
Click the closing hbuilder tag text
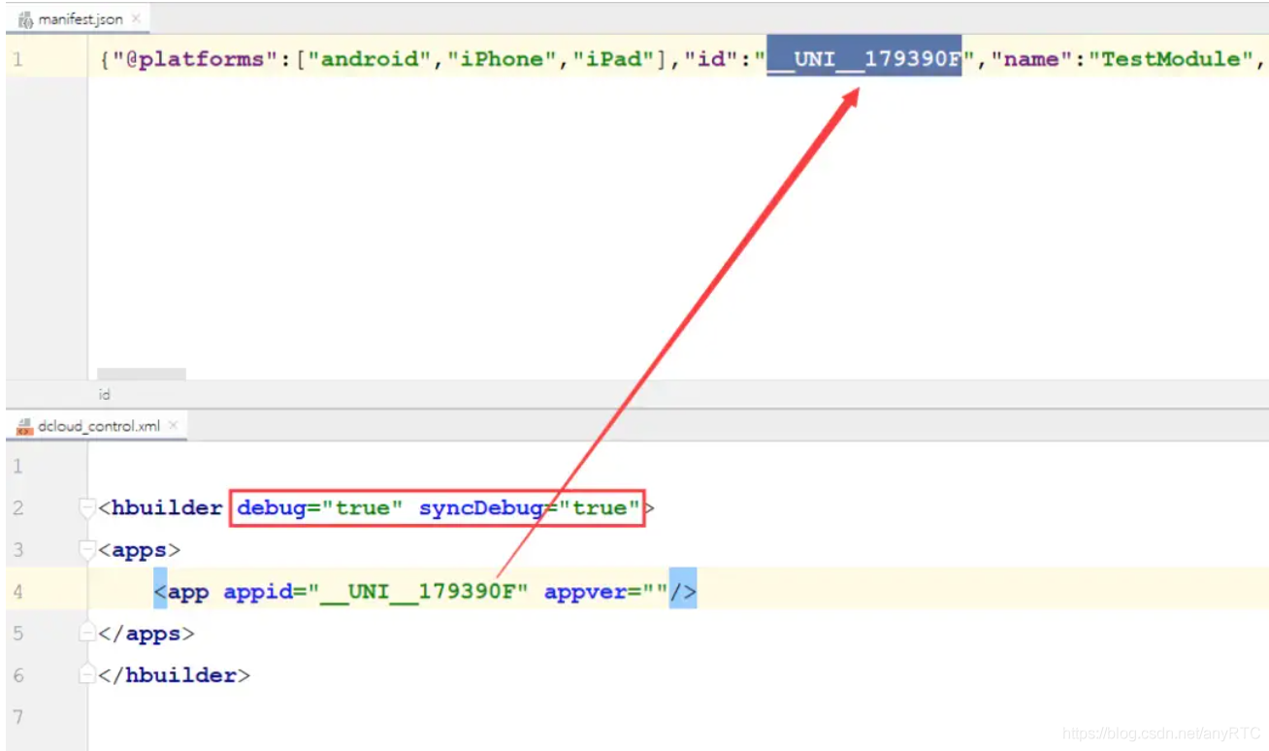pyautogui.click(x=174, y=675)
